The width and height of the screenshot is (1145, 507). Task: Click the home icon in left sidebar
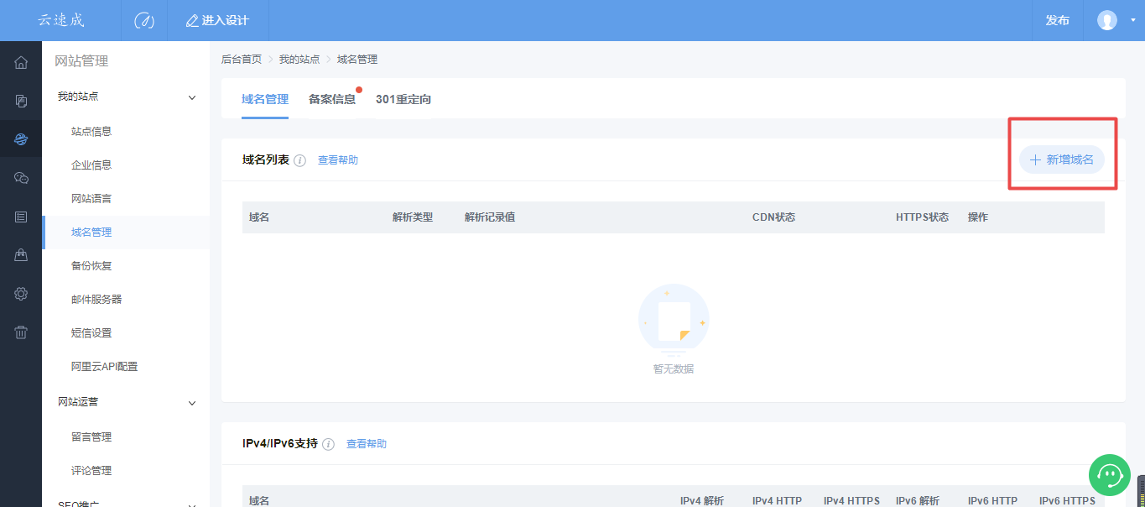21,62
